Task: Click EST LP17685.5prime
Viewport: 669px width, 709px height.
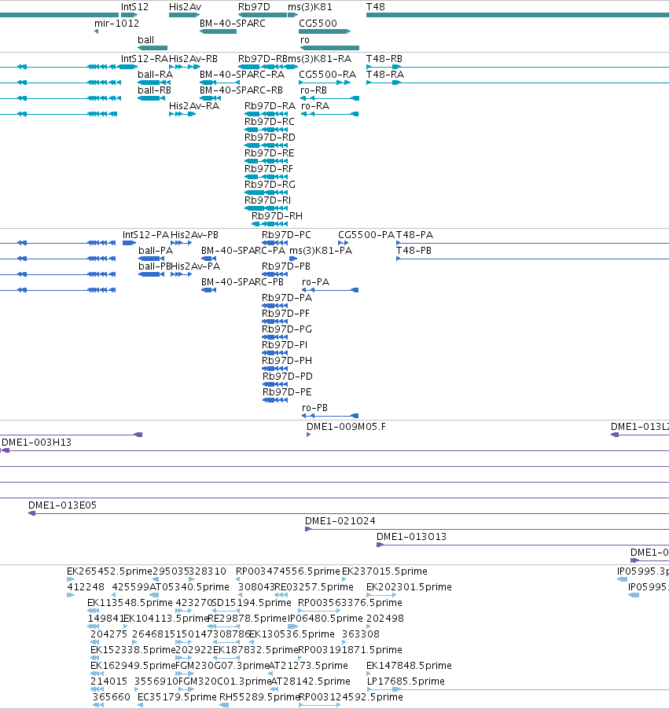Action: point(406,681)
